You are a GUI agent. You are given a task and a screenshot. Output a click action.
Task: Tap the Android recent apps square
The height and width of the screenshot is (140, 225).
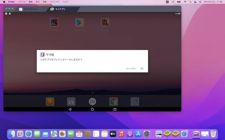(x=115, y=109)
